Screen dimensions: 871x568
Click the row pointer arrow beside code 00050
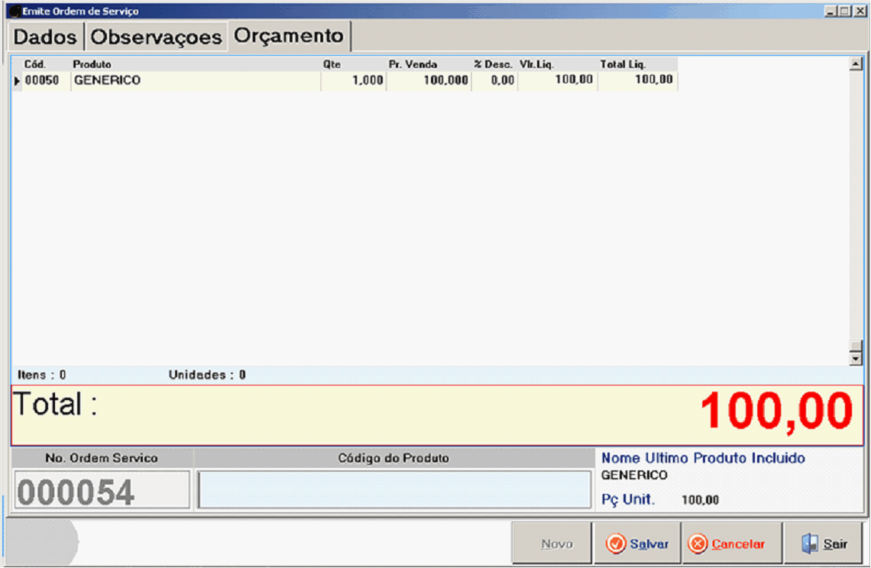(x=17, y=80)
